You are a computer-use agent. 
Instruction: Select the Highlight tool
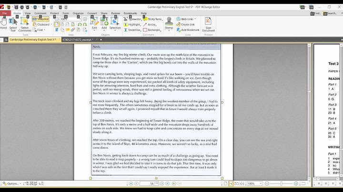[132, 24]
